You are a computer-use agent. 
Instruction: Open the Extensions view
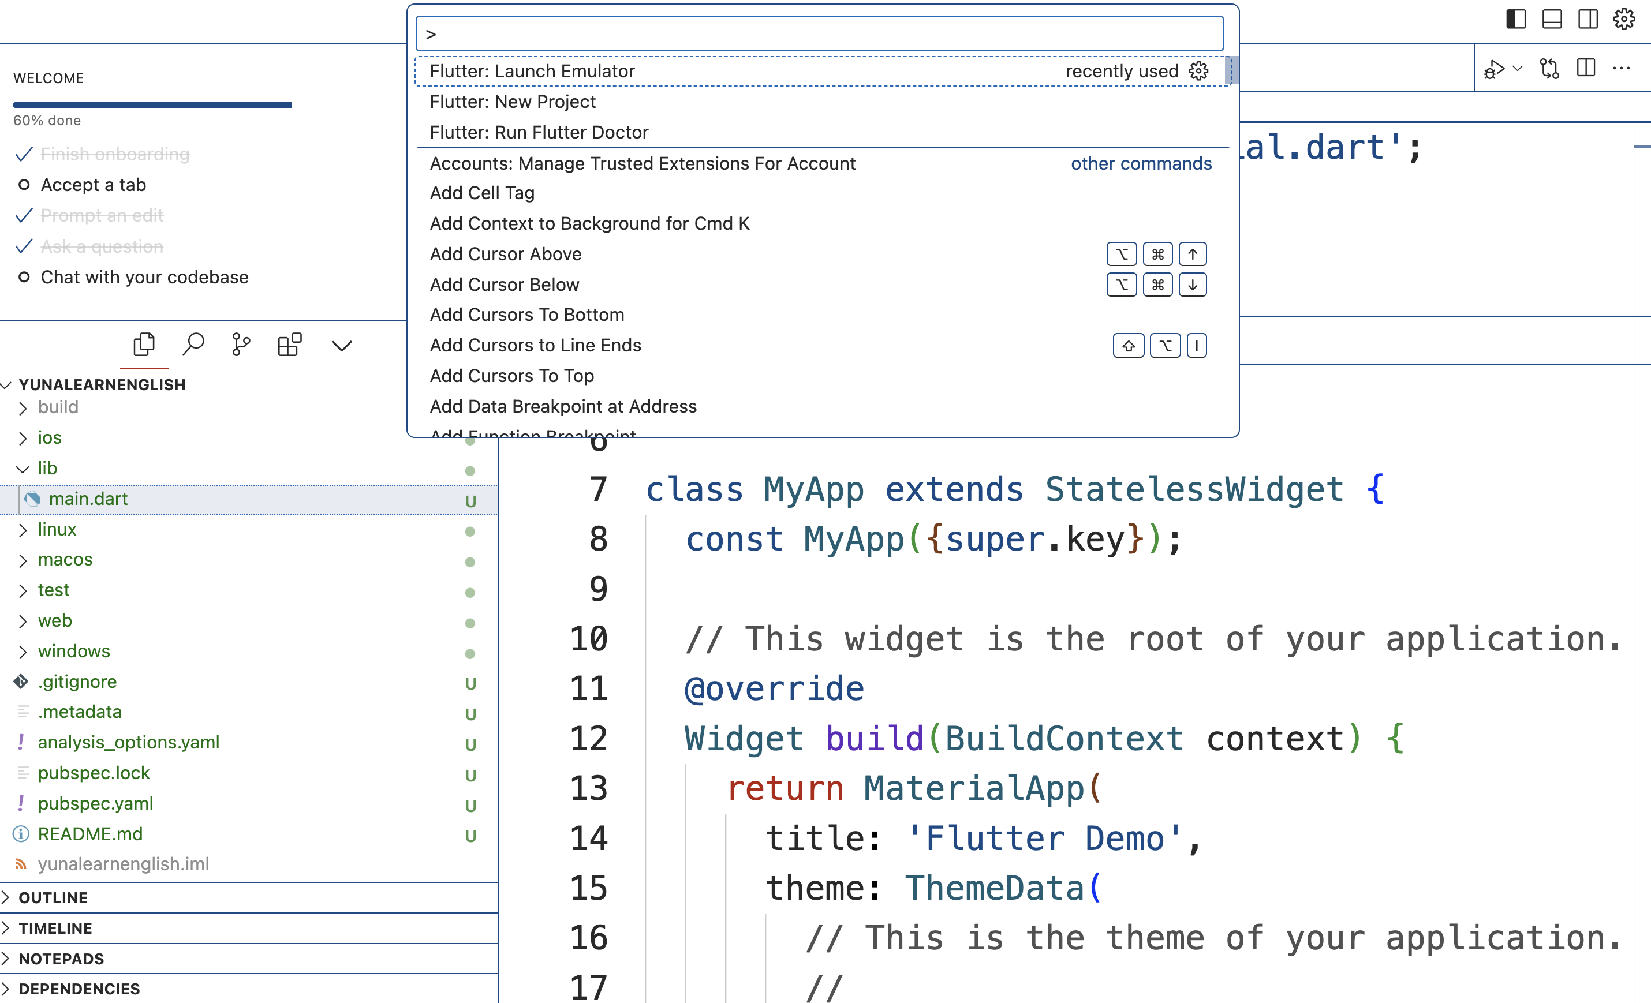click(x=289, y=345)
